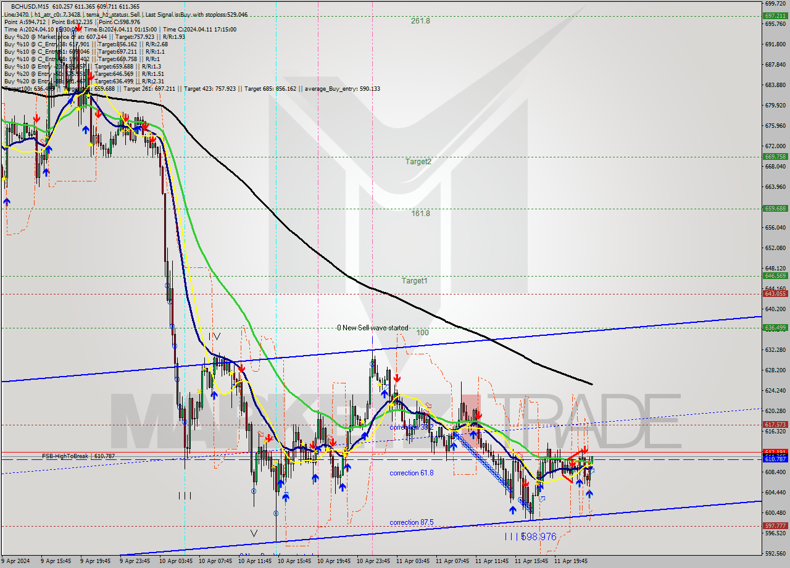Click the 'average_Buy_entry: 590.133' text
Screen dimensions: 790x568
[343, 89]
